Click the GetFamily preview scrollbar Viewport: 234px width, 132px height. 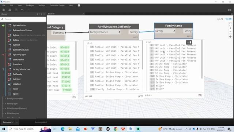(x=142, y=55)
